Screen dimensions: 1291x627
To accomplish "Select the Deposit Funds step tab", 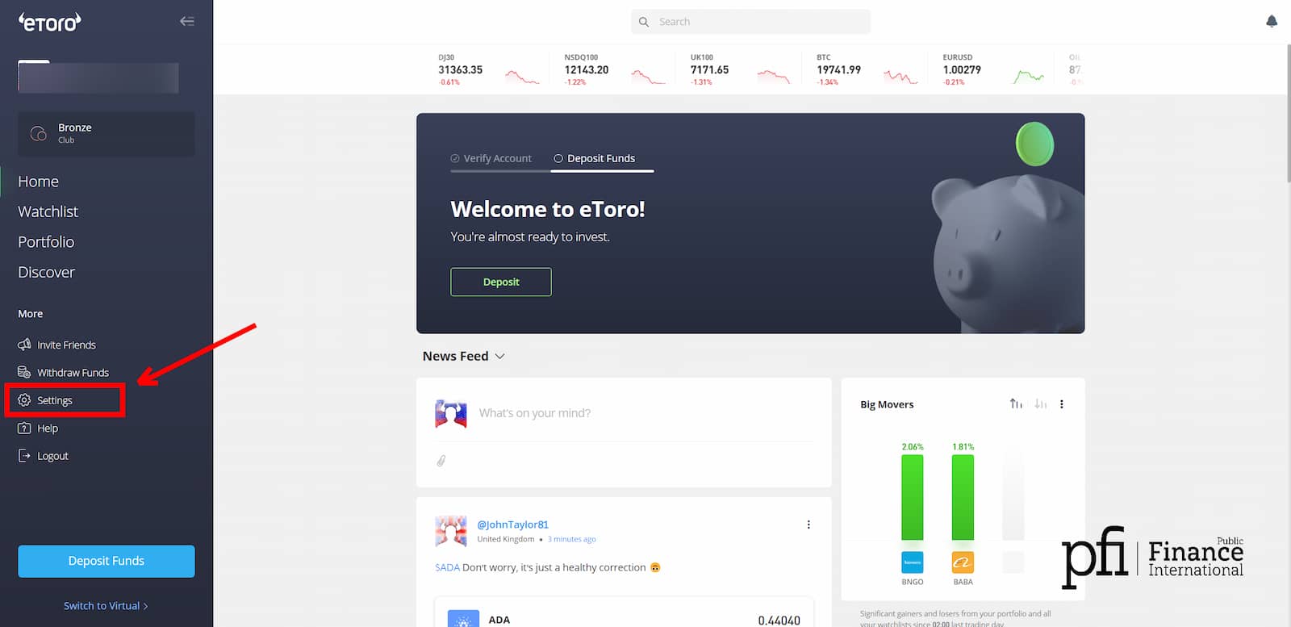I will [x=595, y=158].
